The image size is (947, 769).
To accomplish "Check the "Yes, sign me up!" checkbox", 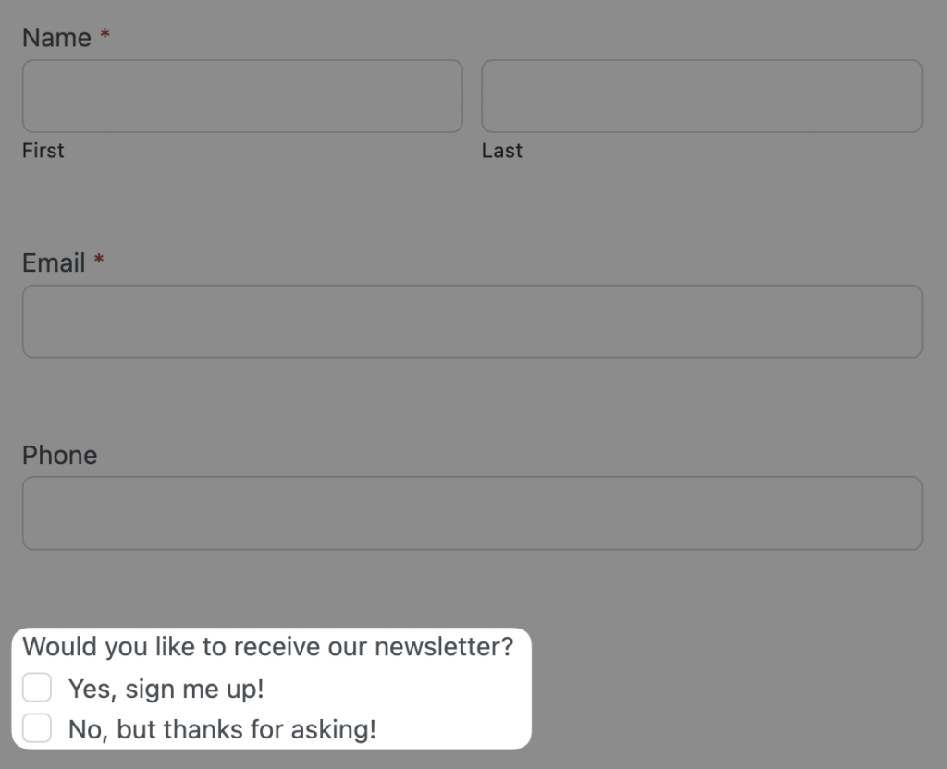I will click(x=37, y=688).
